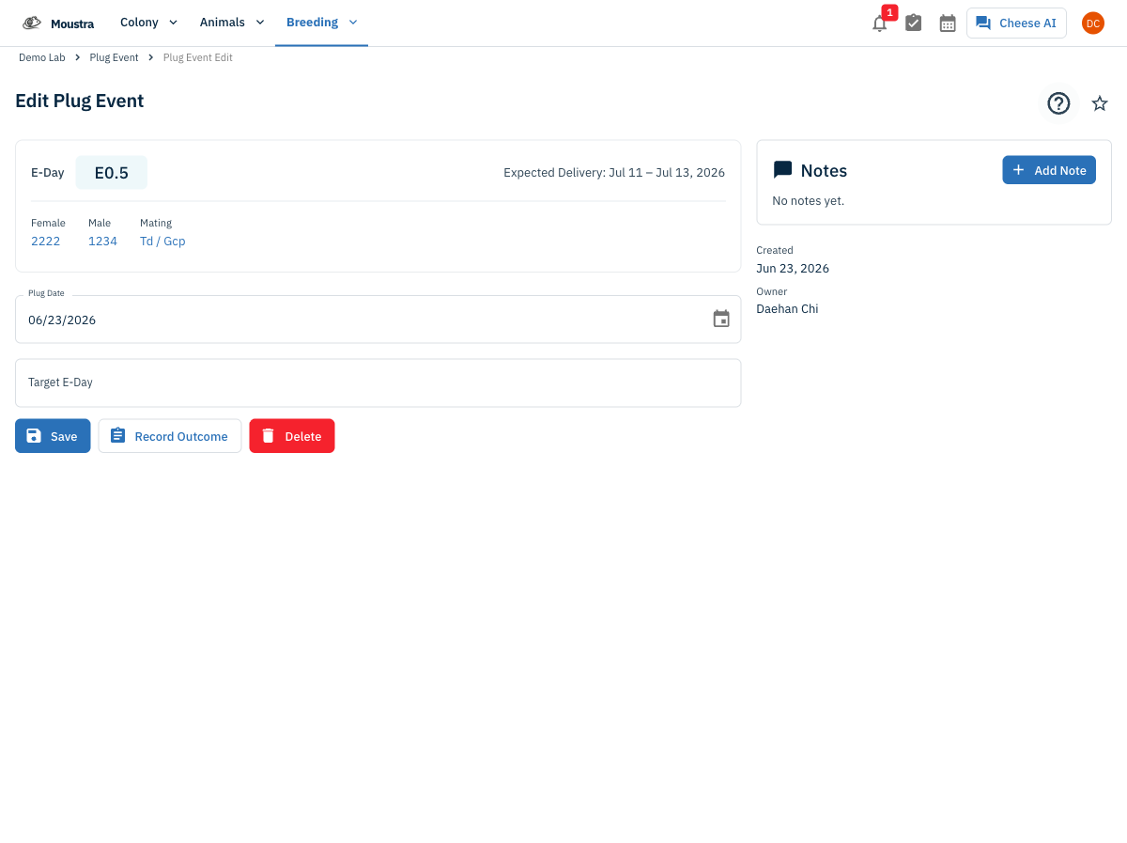
Task: Open male animal 1234
Action: 103,242
